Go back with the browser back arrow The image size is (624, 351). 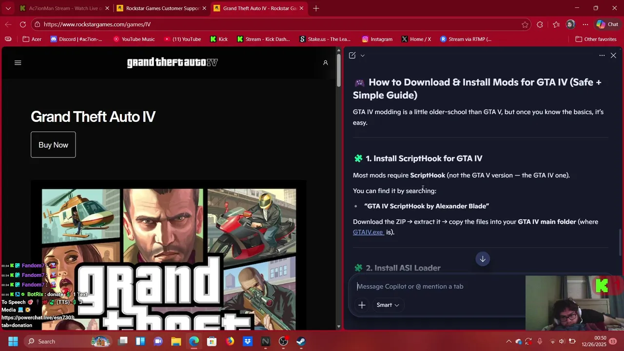tap(8, 24)
